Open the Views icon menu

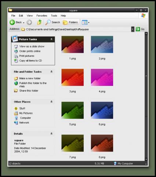pyautogui.click(x=84, y=22)
